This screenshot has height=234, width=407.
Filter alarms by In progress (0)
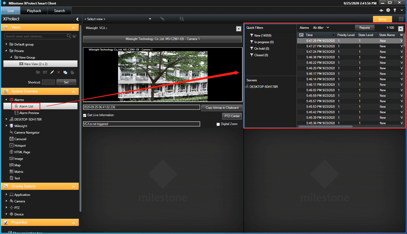262,42
